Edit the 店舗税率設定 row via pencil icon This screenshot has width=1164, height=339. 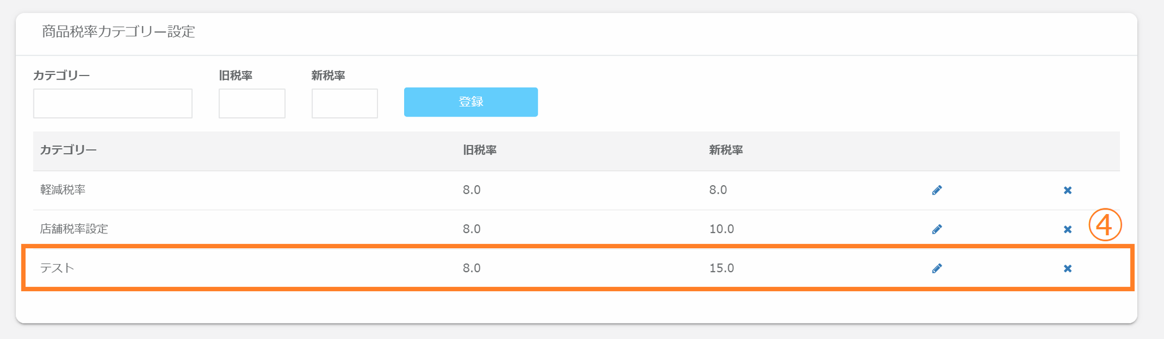[x=937, y=229]
